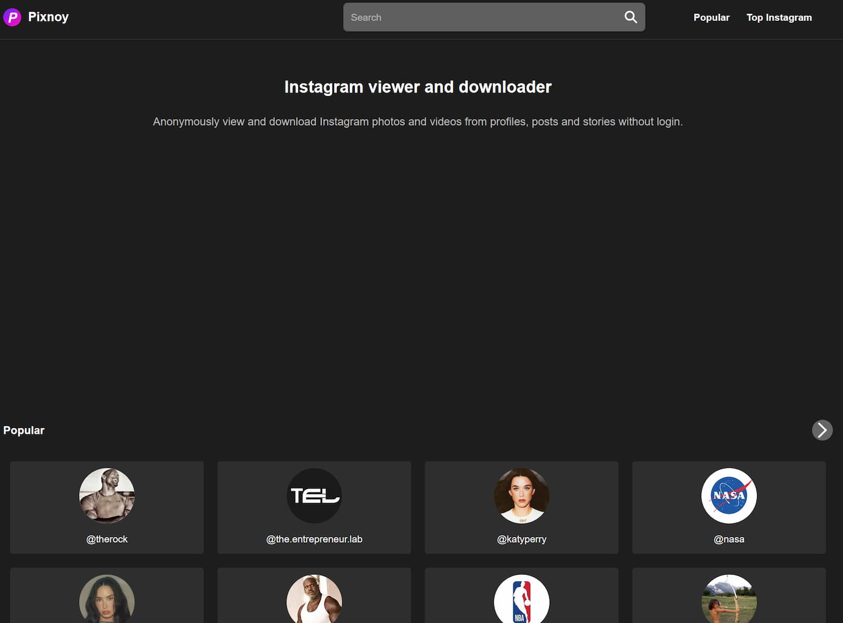Open the archer in field avatar

click(729, 599)
